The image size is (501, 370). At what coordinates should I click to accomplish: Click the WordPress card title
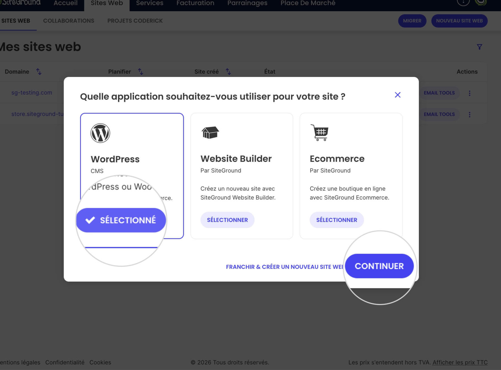tap(115, 159)
